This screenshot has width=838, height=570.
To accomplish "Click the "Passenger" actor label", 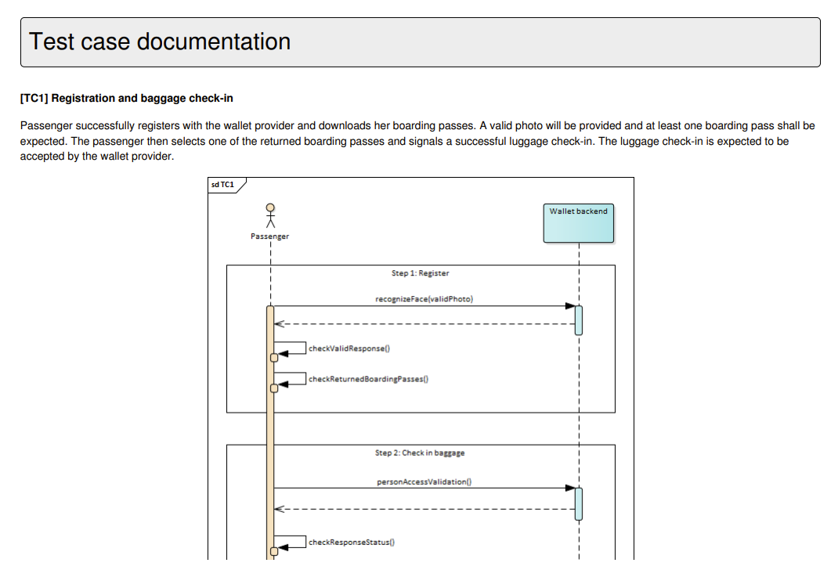I will coord(270,236).
